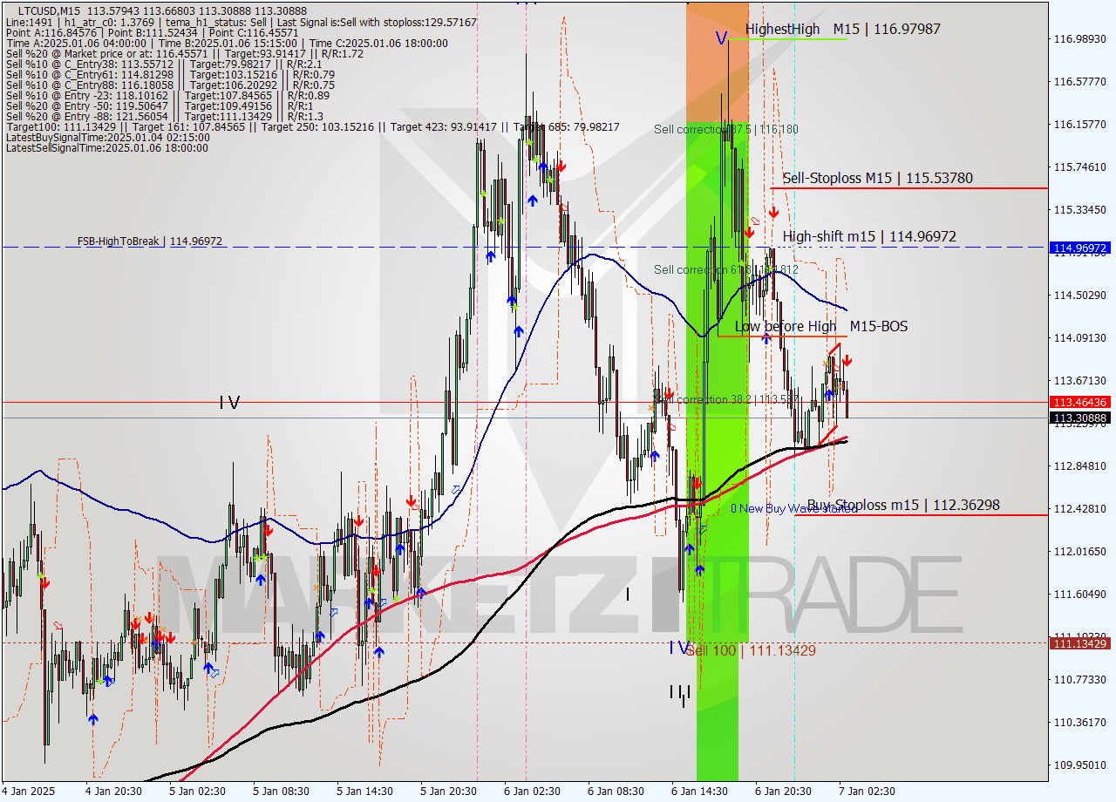Image resolution: width=1116 pixels, height=802 pixels.
Task: Click the 'Sell correction 61.8' label
Action: 726,269
